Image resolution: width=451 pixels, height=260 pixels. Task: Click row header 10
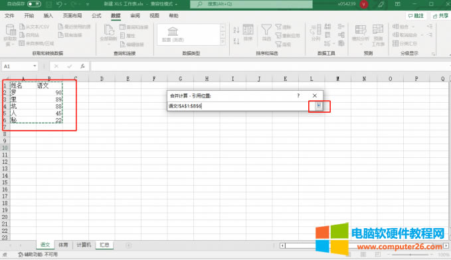(x=5, y=148)
